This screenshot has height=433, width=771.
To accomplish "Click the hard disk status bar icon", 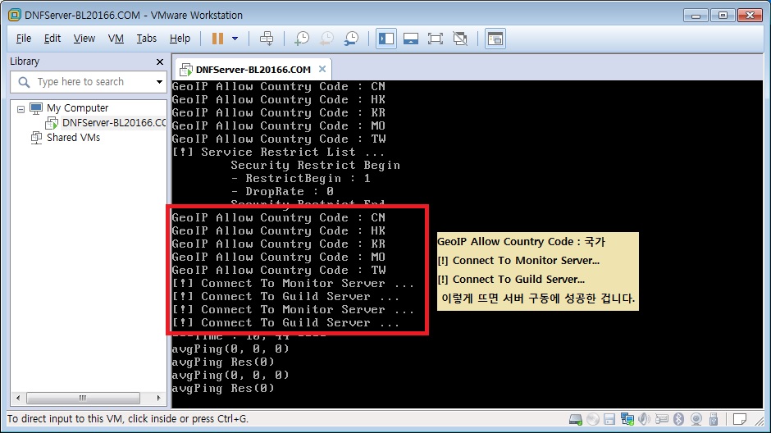I will pyautogui.click(x=575, y=419).
